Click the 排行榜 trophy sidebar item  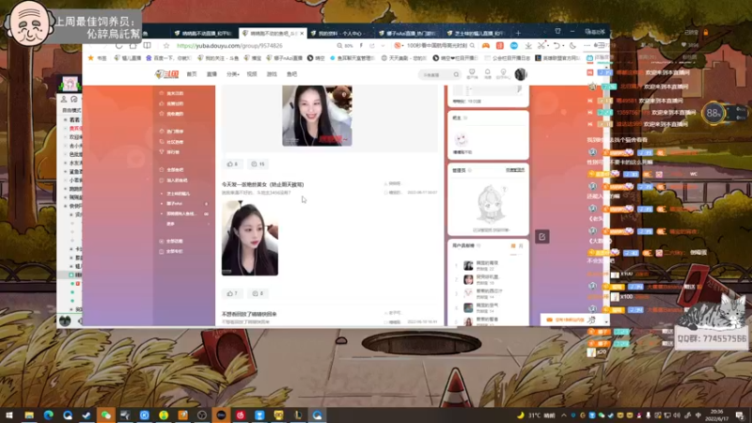point(170,152)
